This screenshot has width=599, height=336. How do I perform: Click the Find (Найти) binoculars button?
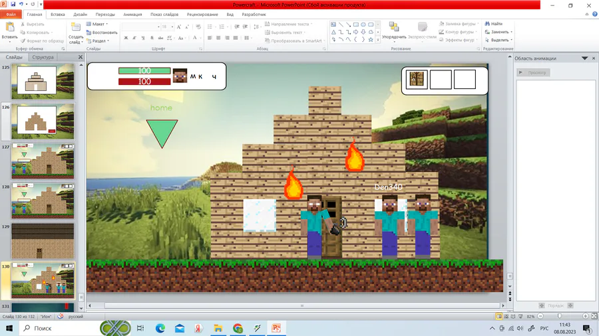494,24
